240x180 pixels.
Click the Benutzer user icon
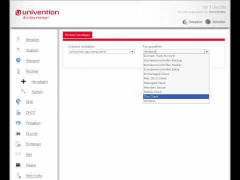tap(18, 39)
